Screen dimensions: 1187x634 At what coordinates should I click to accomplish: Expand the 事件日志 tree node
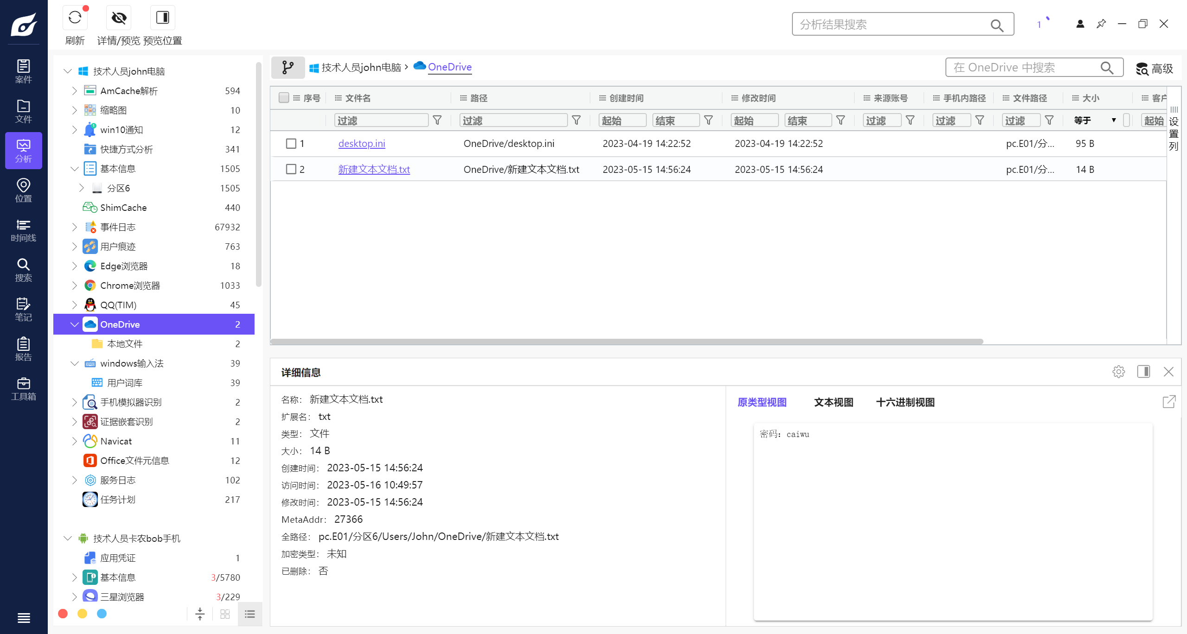(x=75, y=227)
